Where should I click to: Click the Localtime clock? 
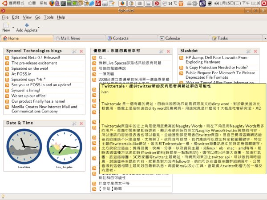coord(24,146)
